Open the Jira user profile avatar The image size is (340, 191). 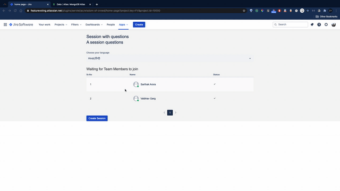[x=334, y=25]
